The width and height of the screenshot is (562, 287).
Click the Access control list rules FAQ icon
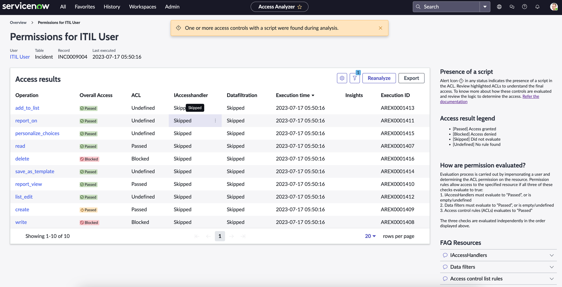coord(445,279)
